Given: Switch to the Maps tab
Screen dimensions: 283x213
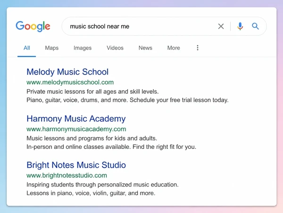Looking at the screenshot, I should pyautogui.click(x=52, y=48).
